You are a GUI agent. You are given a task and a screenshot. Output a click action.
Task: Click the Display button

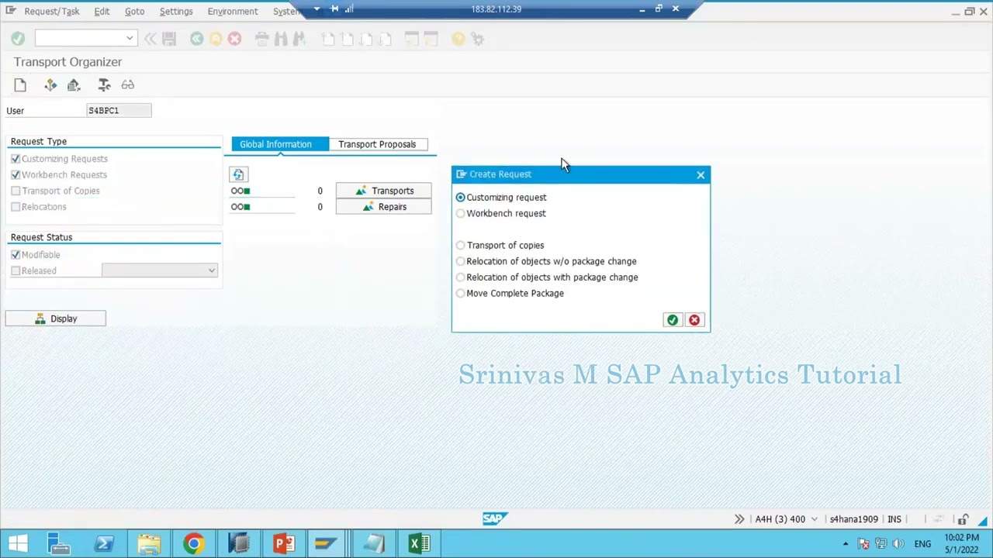(x=56, y=319)
